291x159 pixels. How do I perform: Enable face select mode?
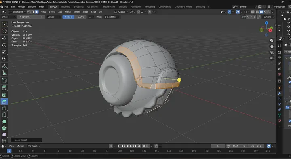[37, 12]
